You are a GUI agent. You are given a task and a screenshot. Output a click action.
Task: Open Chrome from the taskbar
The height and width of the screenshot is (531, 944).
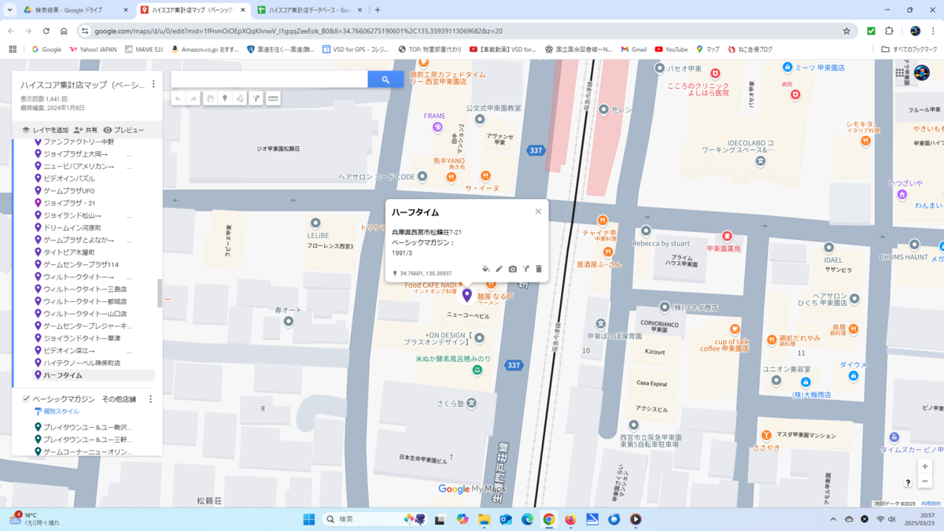click(549, 519)
